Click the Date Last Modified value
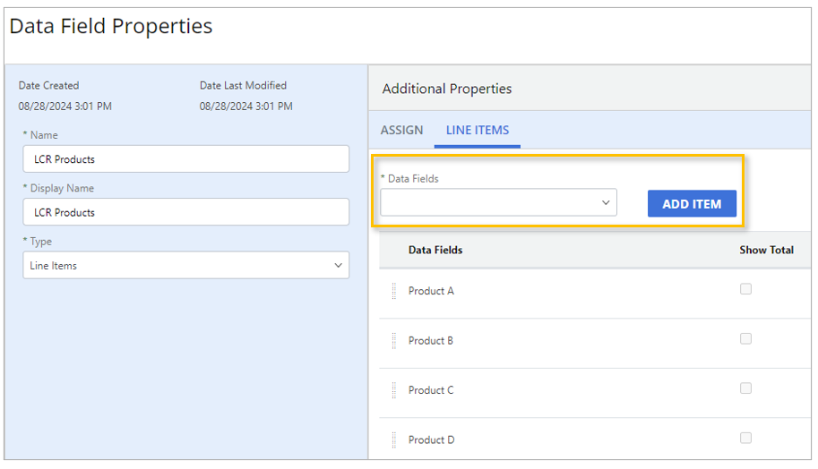 coord(245,107)
